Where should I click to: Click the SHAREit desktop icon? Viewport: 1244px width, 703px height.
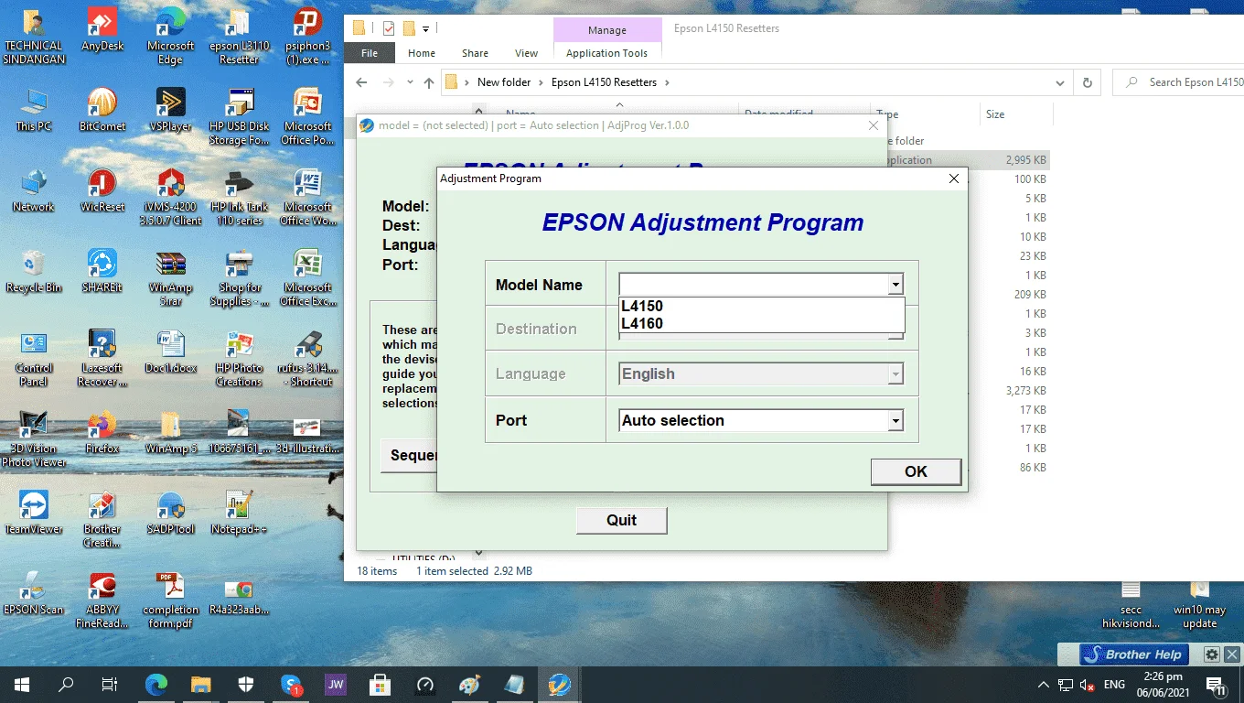[102, 272]
